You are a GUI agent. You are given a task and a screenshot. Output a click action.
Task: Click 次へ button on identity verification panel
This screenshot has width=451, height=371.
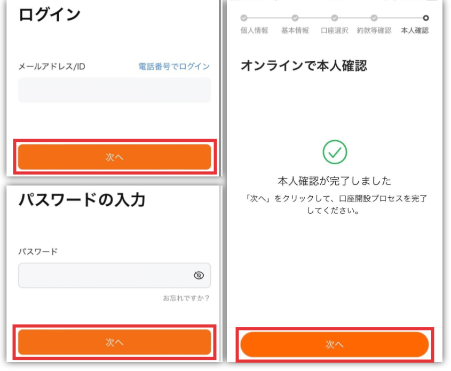tap(335, 344)
